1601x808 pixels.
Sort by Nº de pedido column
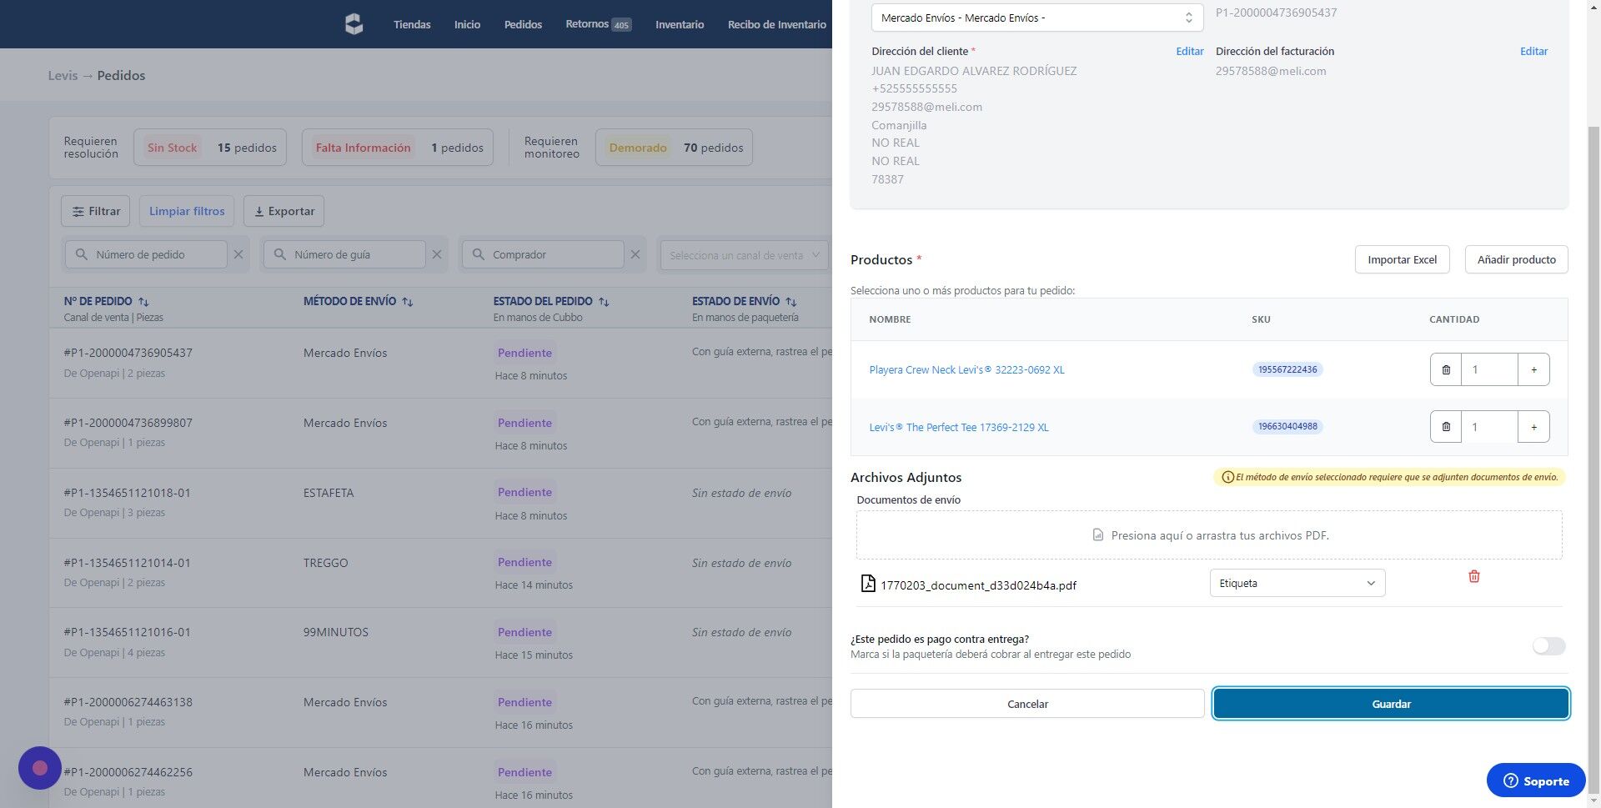144,302
